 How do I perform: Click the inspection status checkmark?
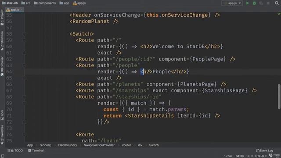[279, 14]
